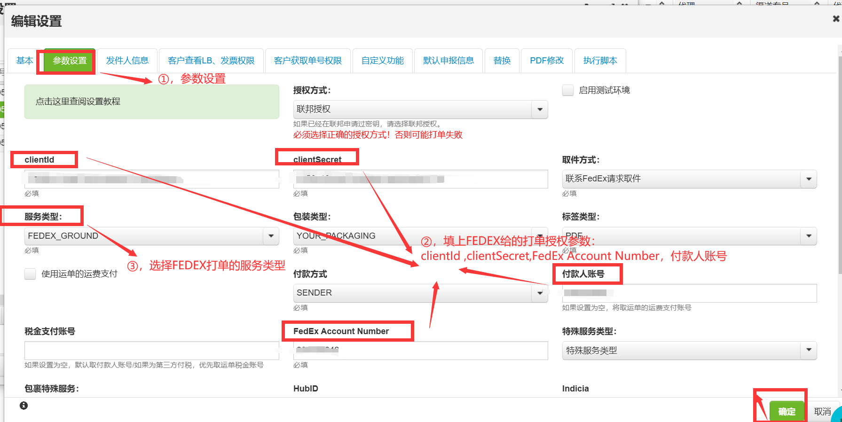
Task: Open the 执行脚本 tab
Action: [x=600, y=61]
